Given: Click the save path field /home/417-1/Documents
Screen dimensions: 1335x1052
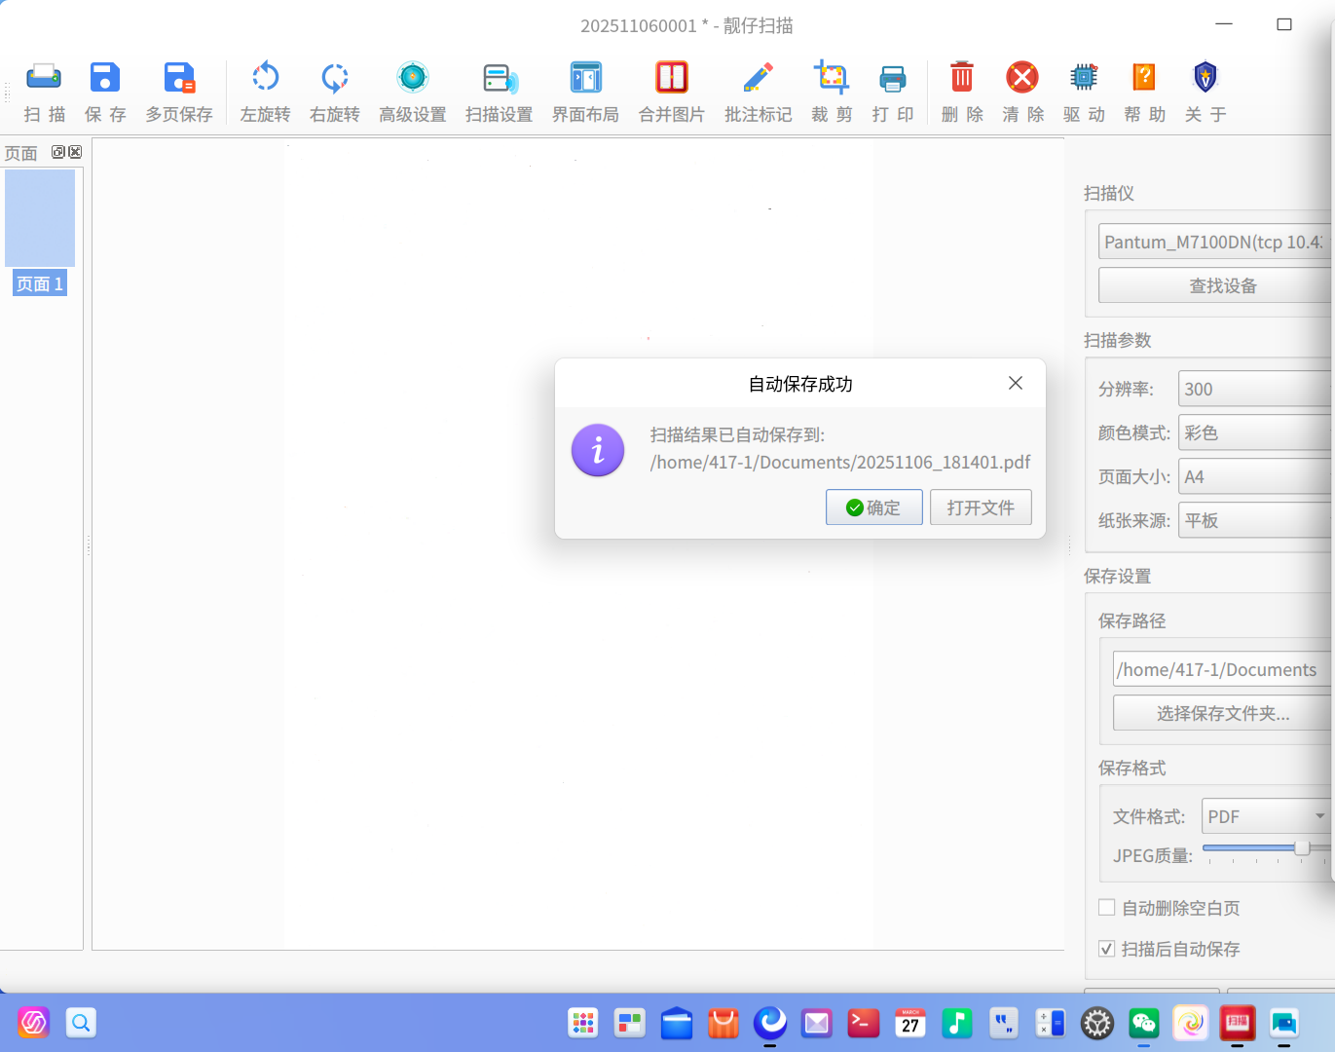Looking at the screenshot, I should point(1223,669).
